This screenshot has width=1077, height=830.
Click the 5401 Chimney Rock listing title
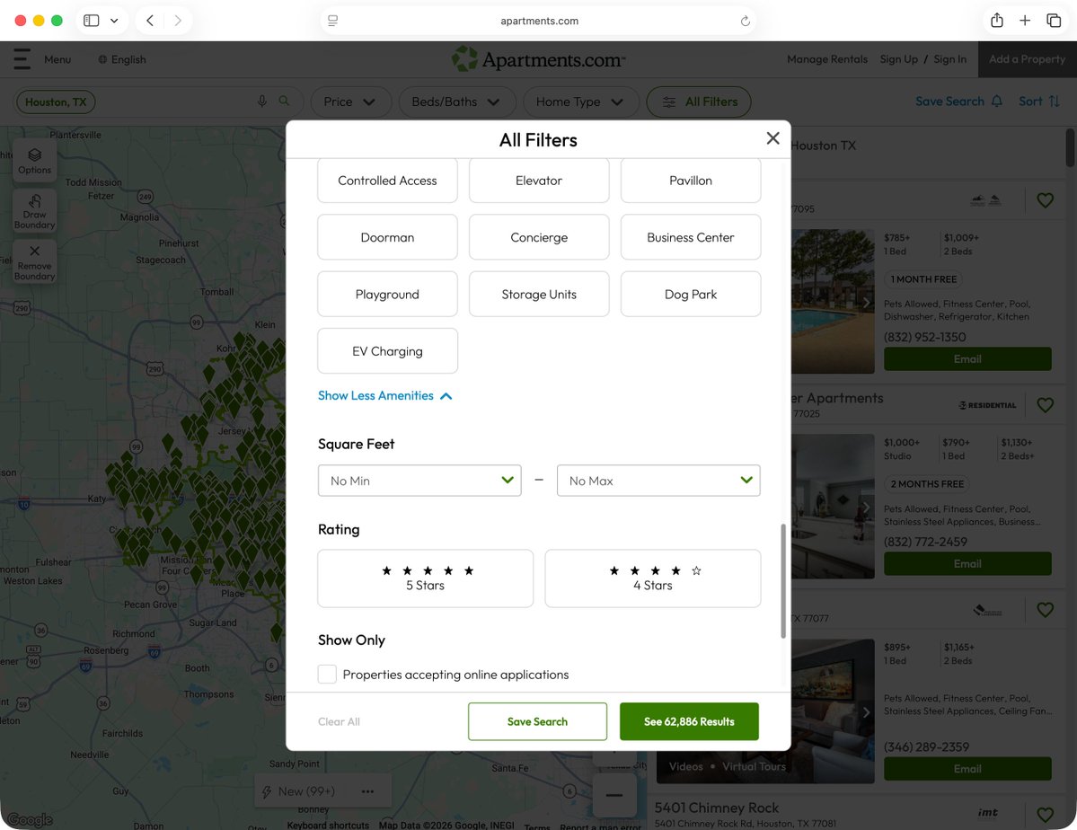(x=717, y=808)
